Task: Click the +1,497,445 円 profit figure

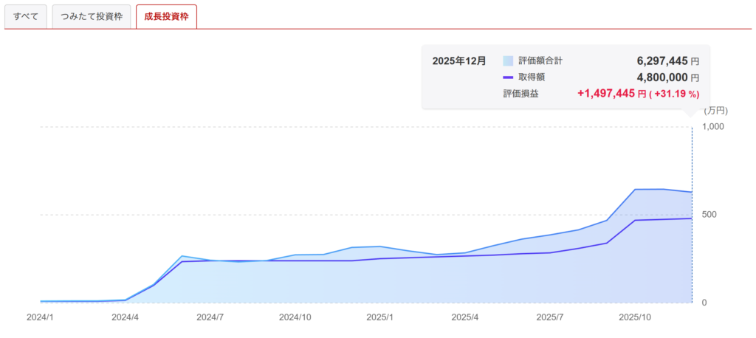Action: [x=611, y=94]
